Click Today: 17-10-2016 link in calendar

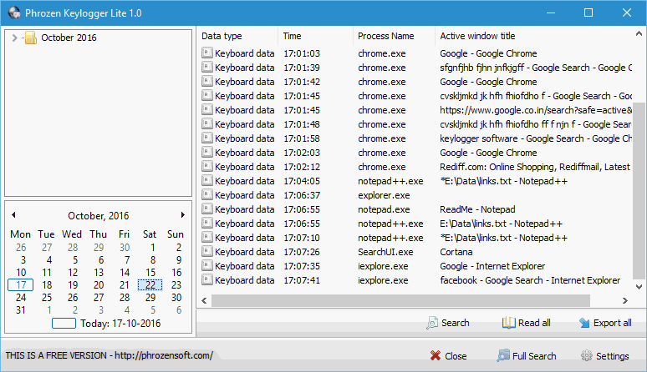[120, 324]
